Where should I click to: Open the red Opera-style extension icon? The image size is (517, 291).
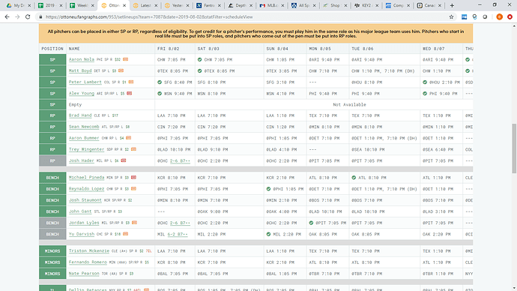click(510, 16)
